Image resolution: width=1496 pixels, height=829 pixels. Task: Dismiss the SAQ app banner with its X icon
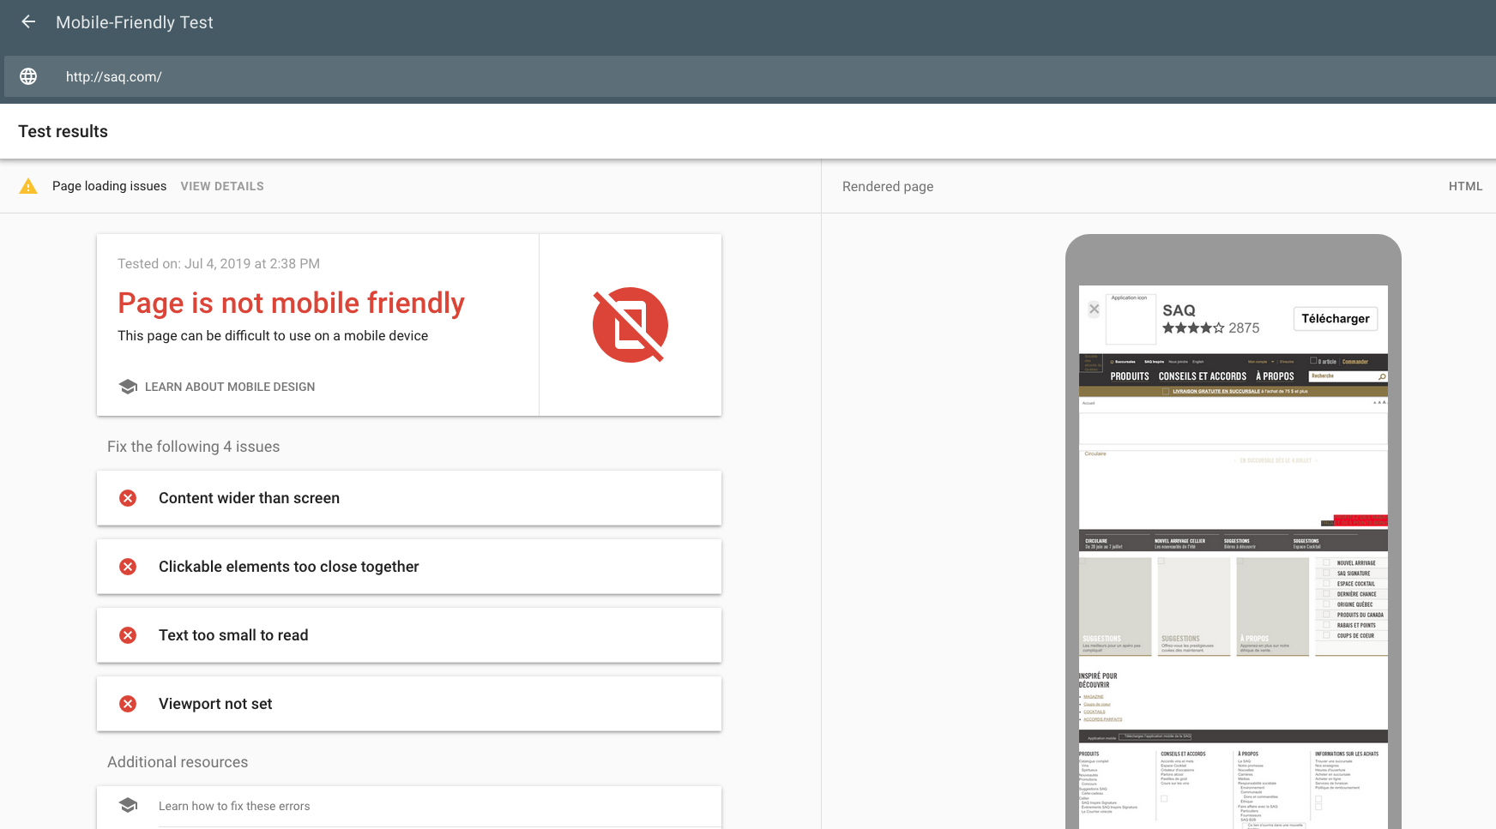click(x=1095, y=309)
